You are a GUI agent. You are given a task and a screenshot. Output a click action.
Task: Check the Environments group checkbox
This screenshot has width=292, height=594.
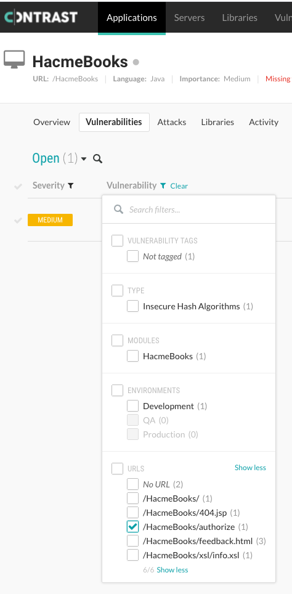pos(118,390)
